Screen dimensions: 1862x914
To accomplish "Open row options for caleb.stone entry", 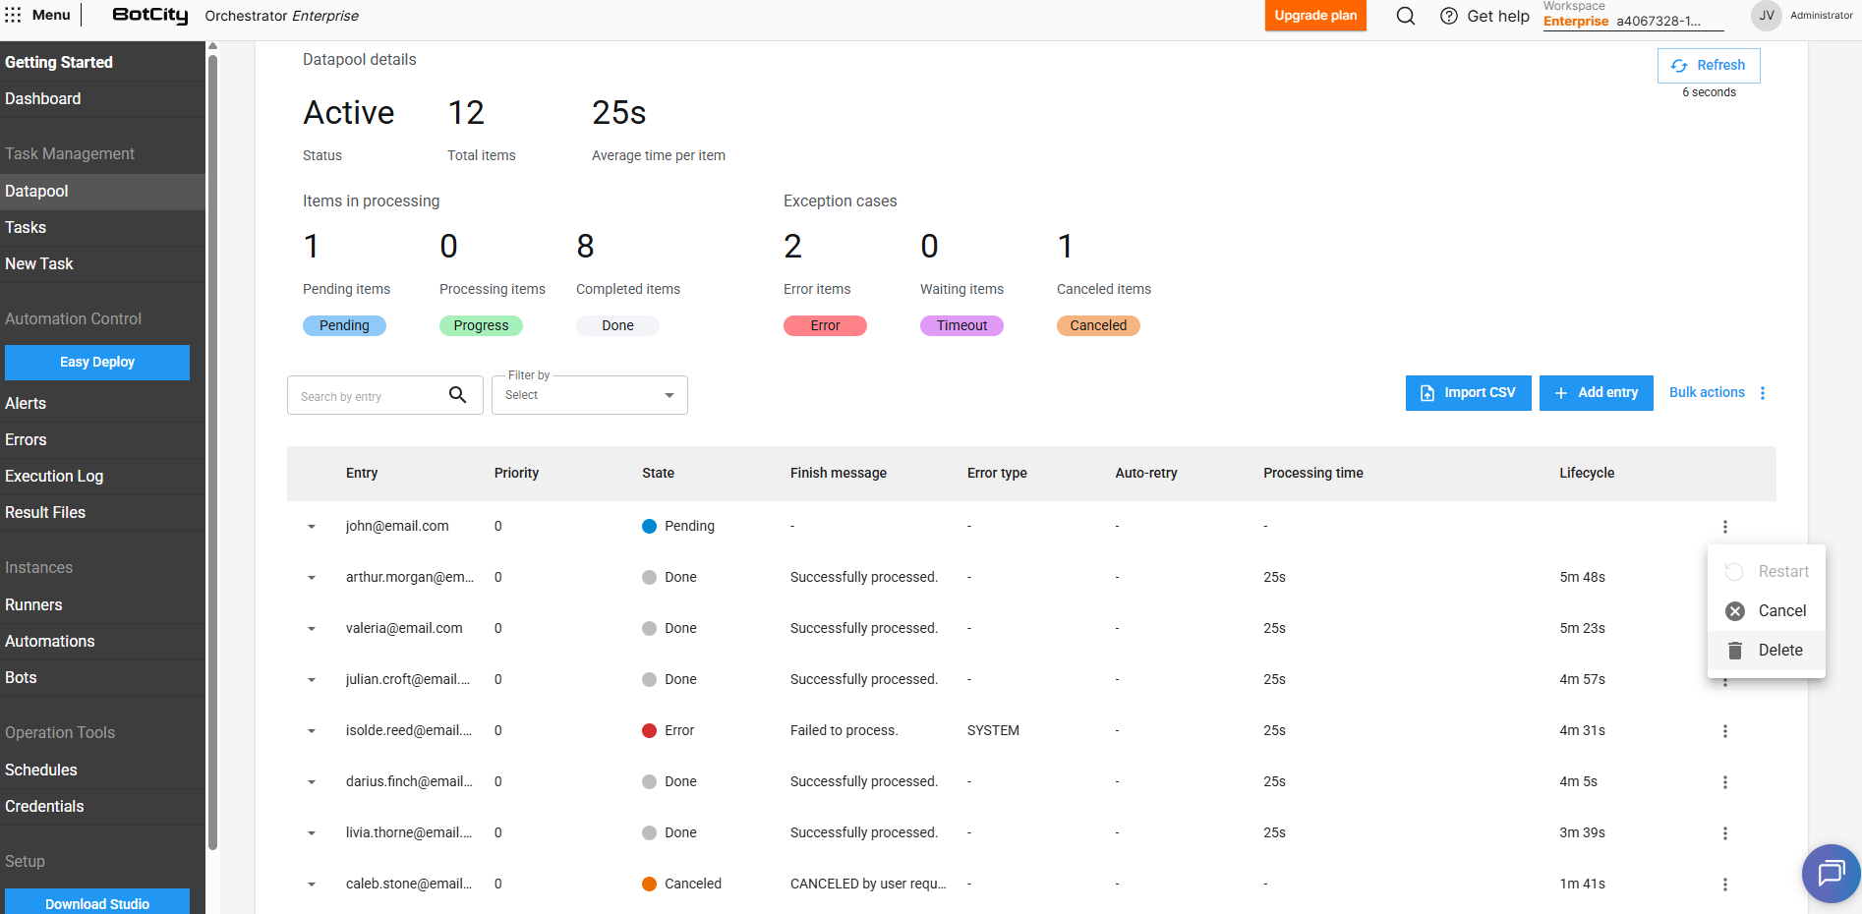I will coord(1724,885).
